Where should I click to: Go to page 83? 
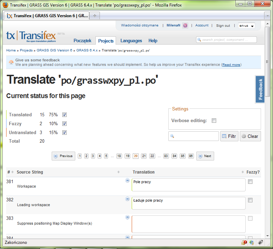(166, 156)
